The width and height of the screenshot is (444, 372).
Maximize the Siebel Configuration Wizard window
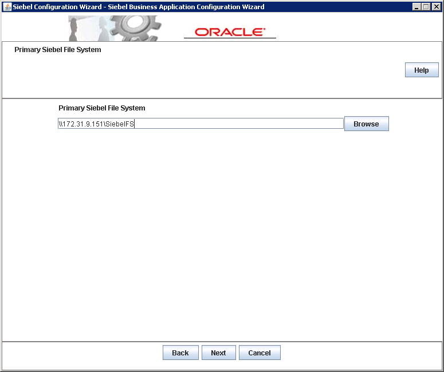point(426,7)
